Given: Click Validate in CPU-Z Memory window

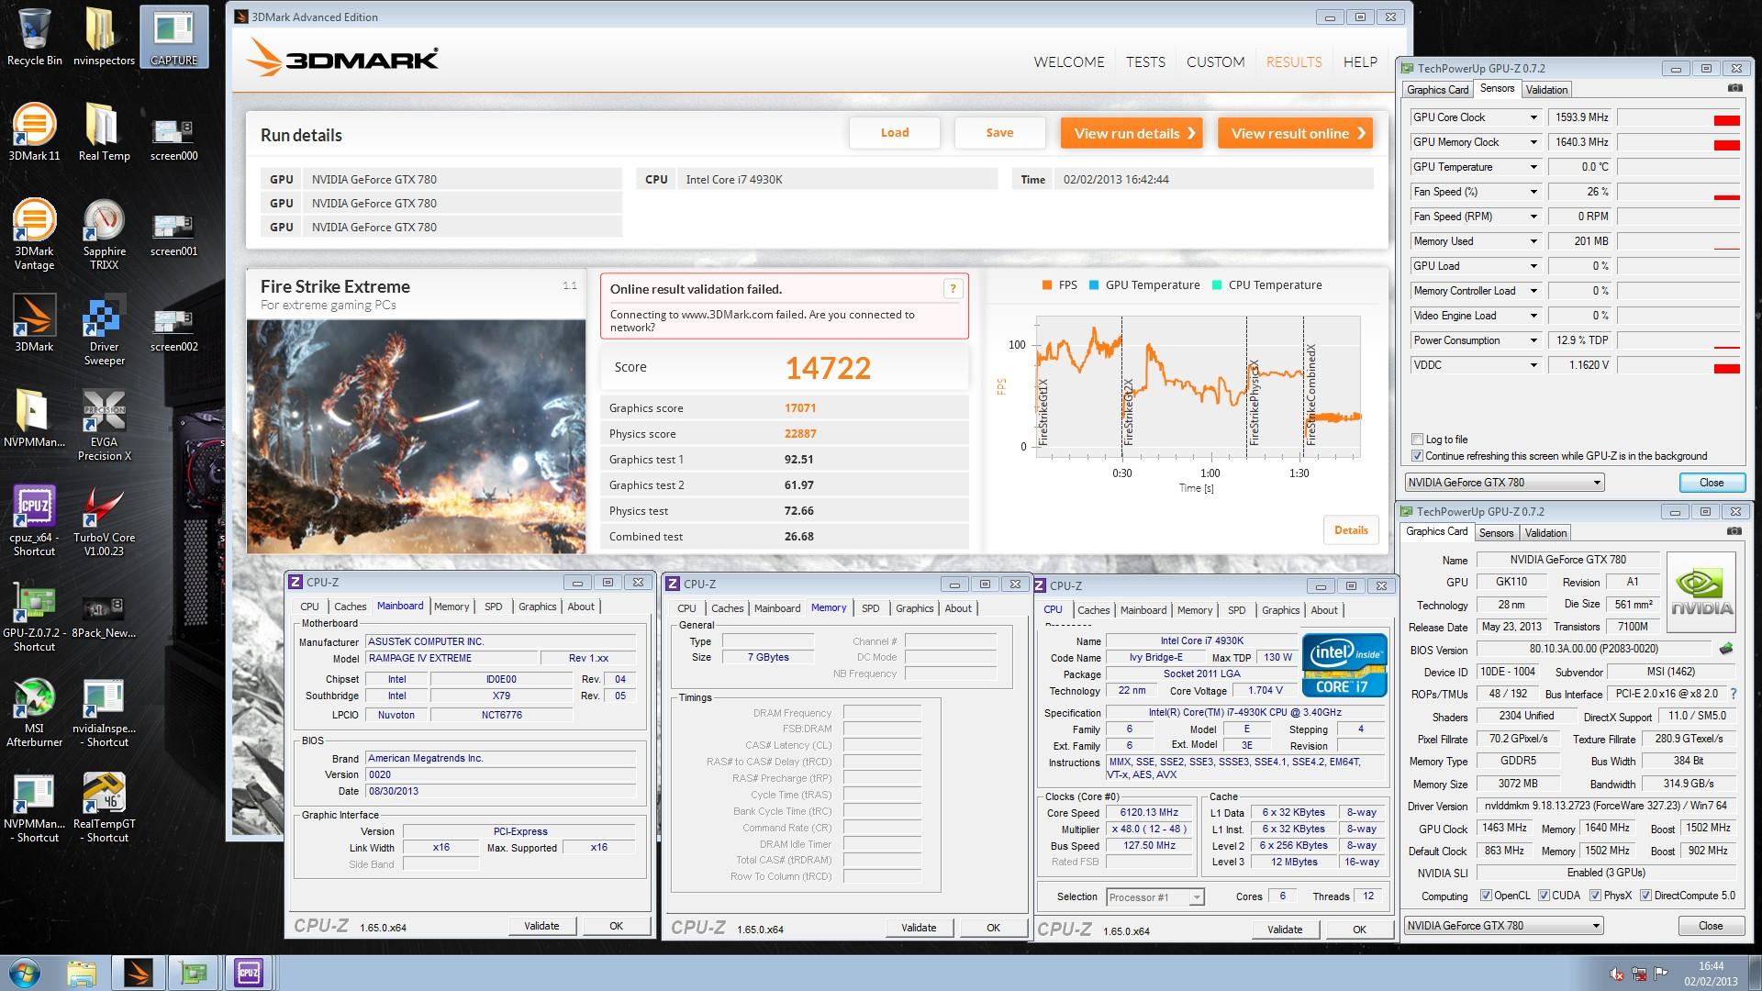Looking at the screenshot, I should click(x=919, y=928).
